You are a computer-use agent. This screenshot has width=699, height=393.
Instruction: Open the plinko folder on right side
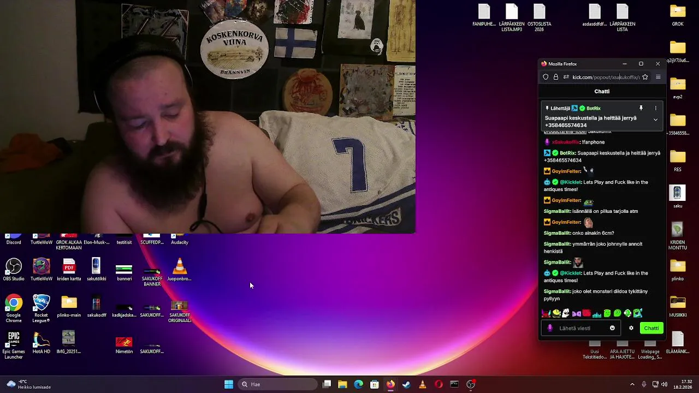pyautogui.click(x=678, y=270)
